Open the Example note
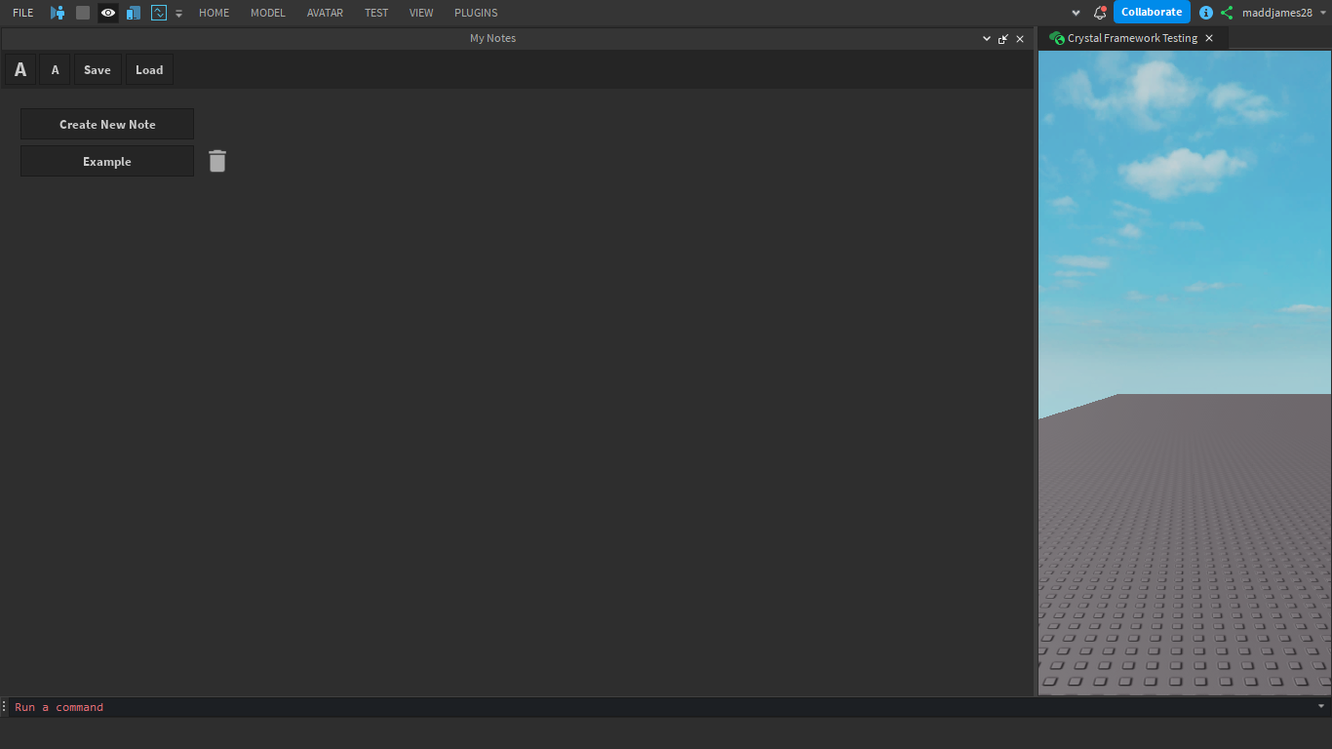This screenshot has width=1332, height=749. point(106,160)
